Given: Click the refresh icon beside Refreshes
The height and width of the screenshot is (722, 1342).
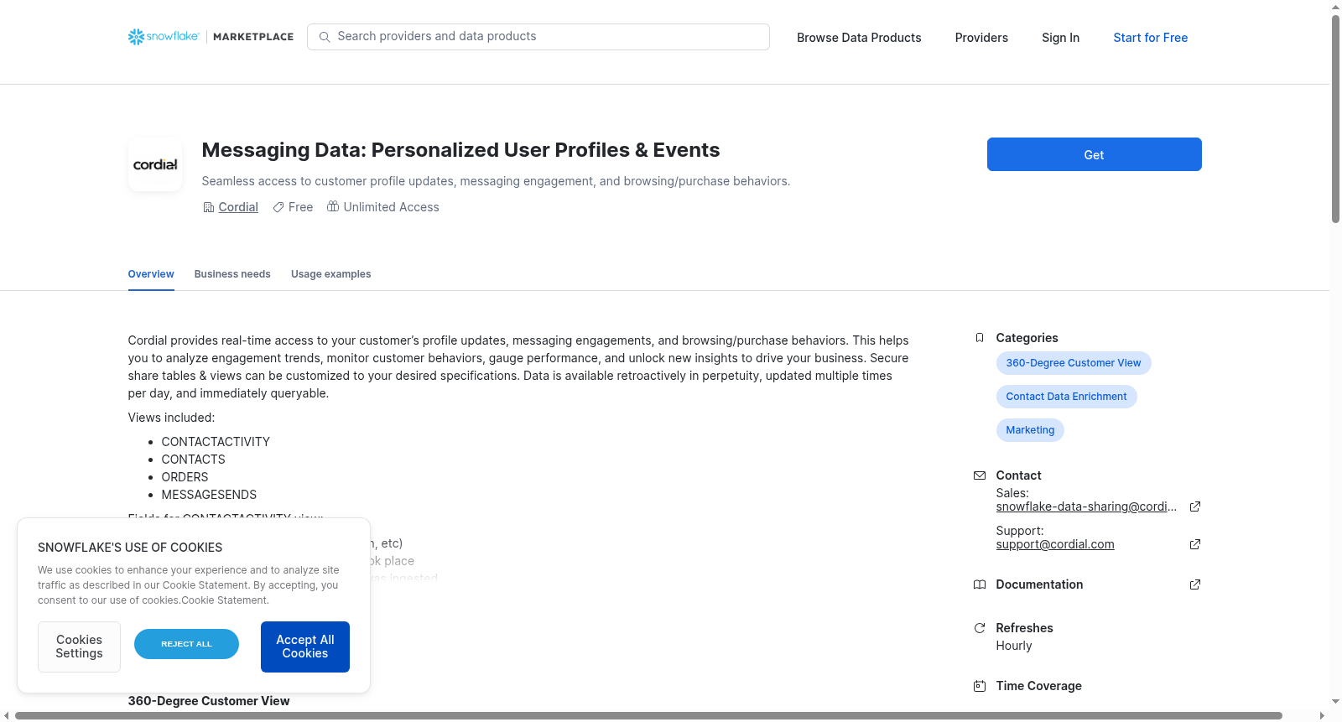Looking at the screenshot, I should click(980, 628).
